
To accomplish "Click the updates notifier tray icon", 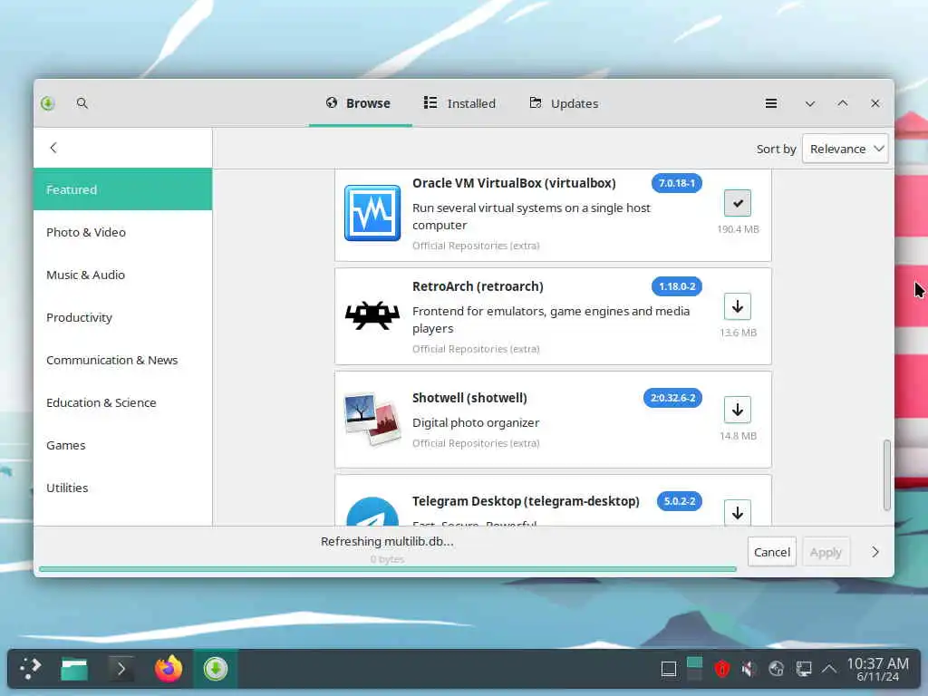I will (776, 669).
